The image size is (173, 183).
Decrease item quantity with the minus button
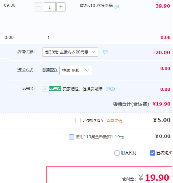click(39, 7)
